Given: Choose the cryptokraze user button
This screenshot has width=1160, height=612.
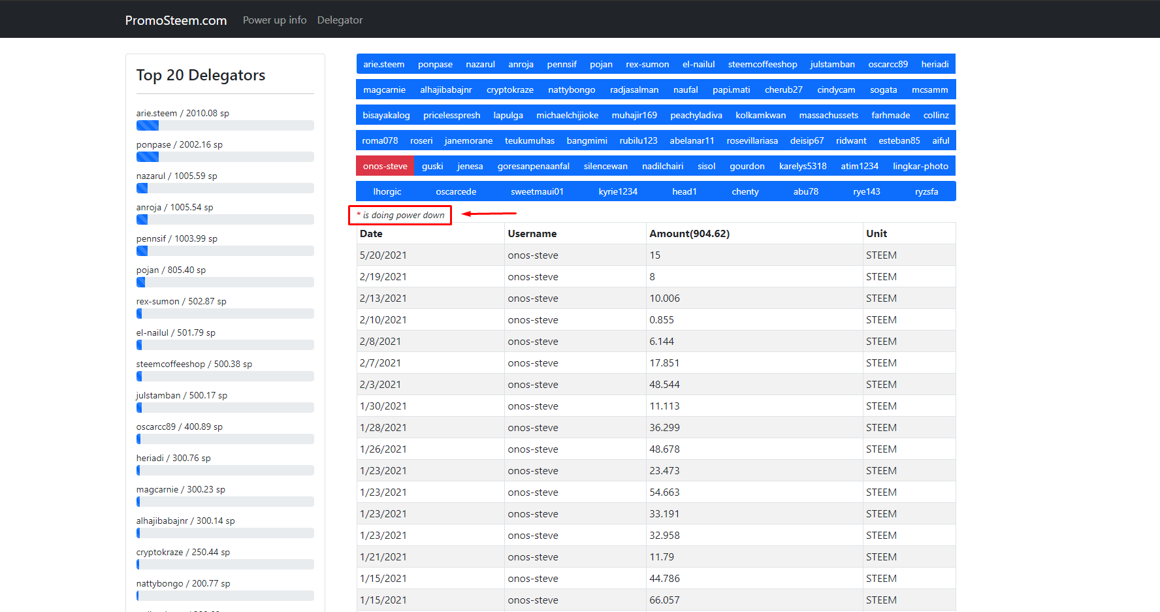Looking at the screenshot, I should pos(510,89).
